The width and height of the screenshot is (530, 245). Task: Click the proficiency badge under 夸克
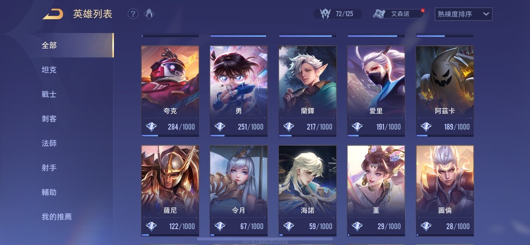[x=152, y=127]
